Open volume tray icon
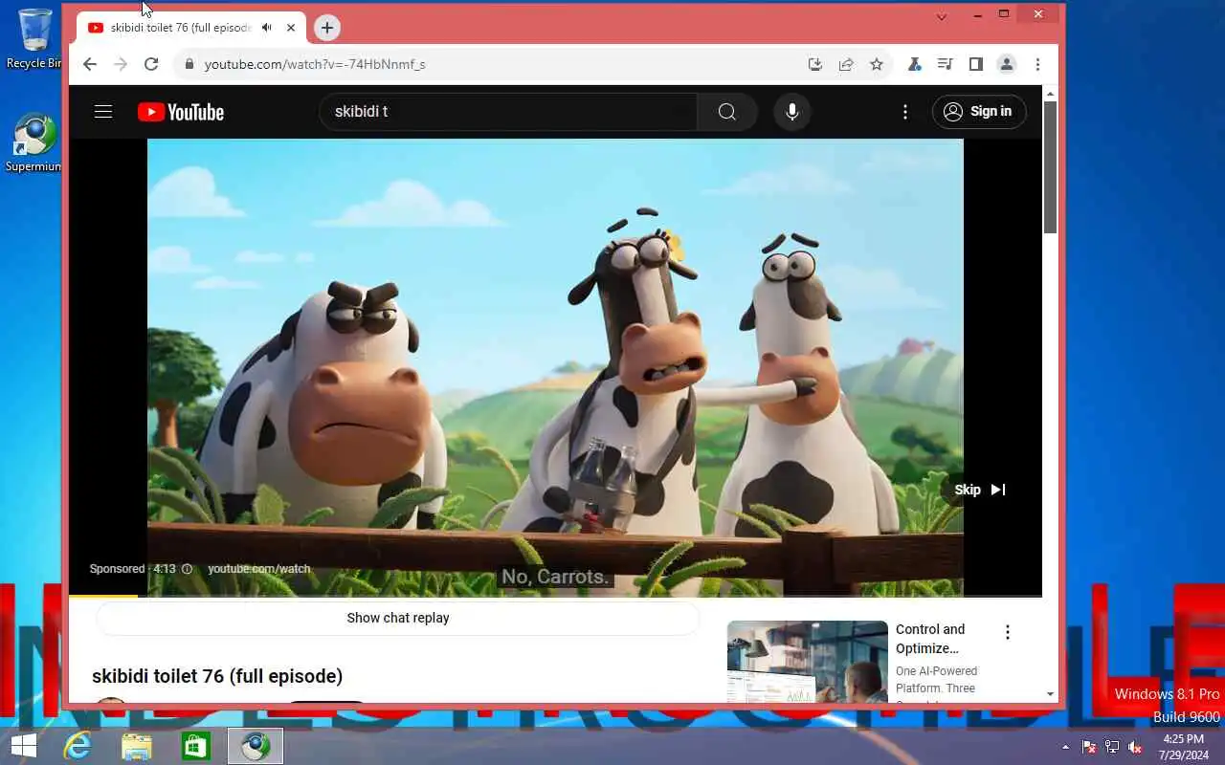The height and width of the screenshot is (765, 1225). tap(1135, 747)
